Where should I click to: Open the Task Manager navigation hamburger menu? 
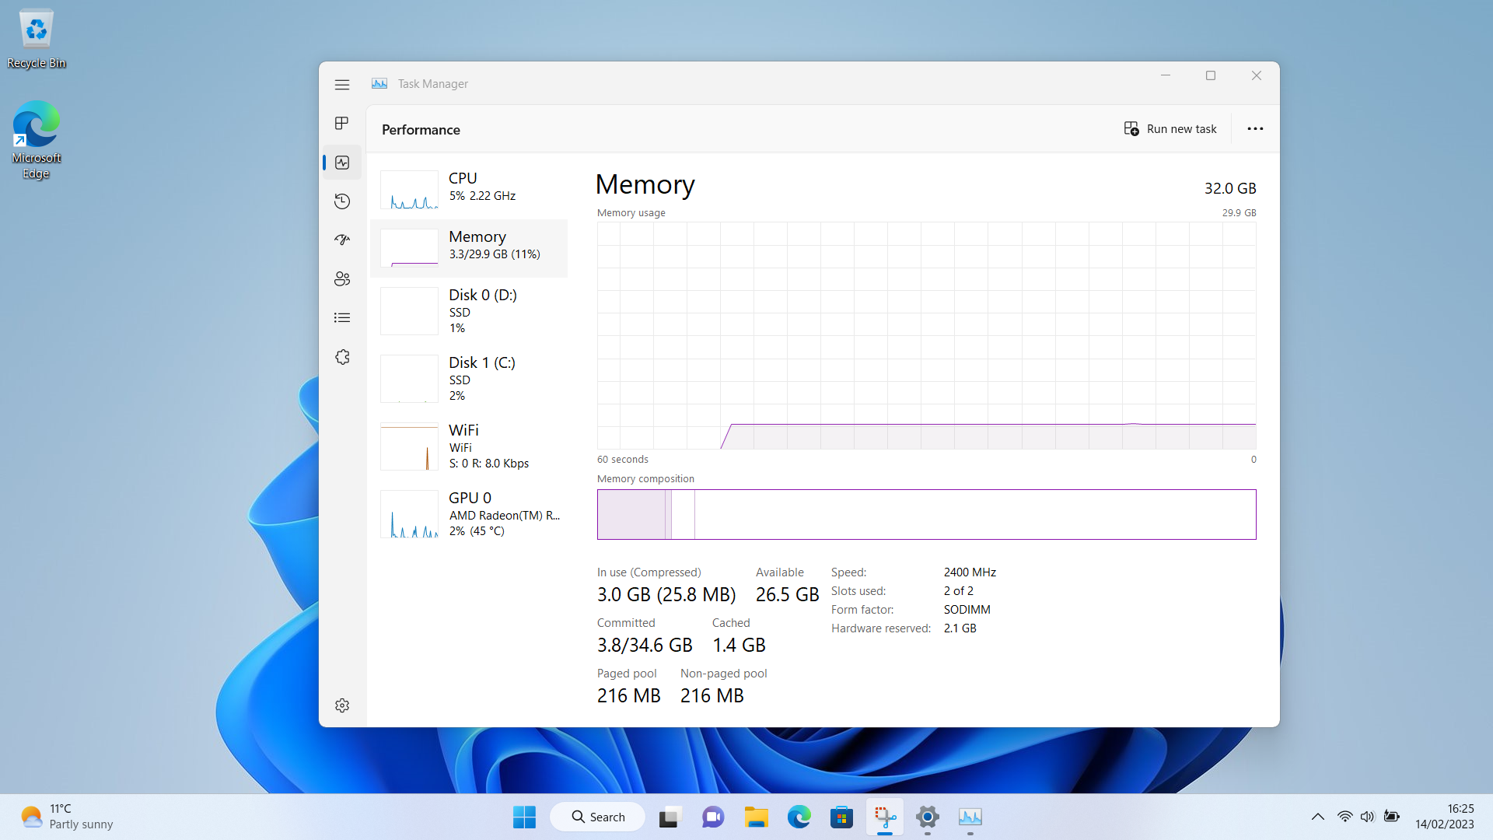(x=342, y=84)
